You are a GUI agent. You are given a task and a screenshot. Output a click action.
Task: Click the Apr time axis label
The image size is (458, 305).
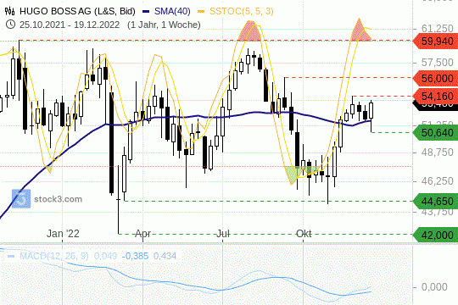click(x=142, y=234)
